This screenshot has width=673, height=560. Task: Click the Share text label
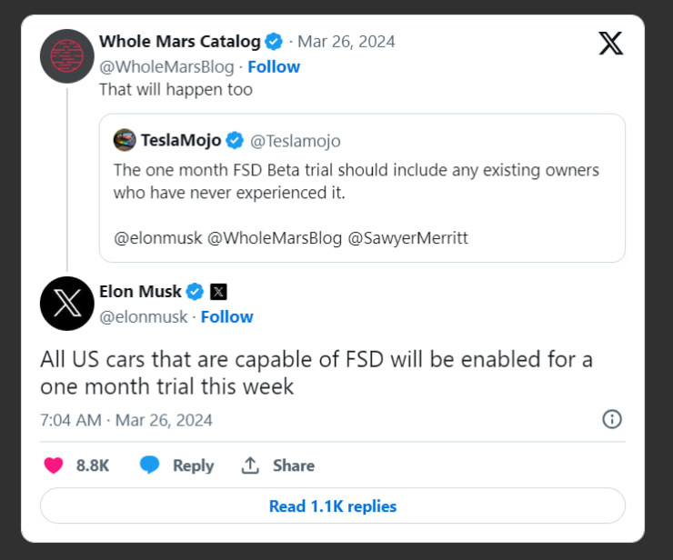(x=294, y=465)
